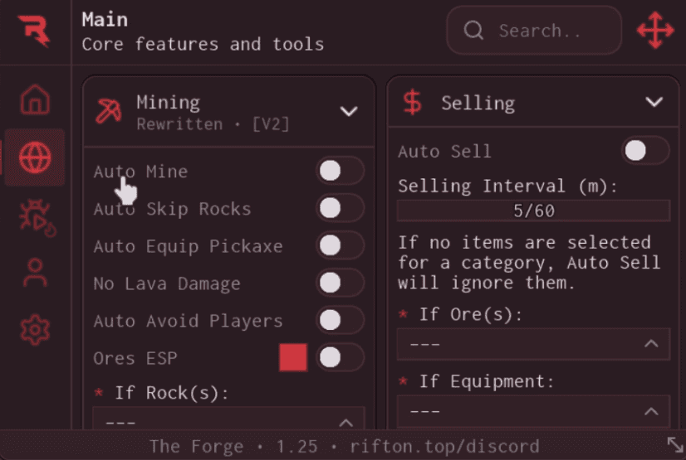Collapse the Mining section chevron
This screenshot has width=686, height=460.
point(349,111)
